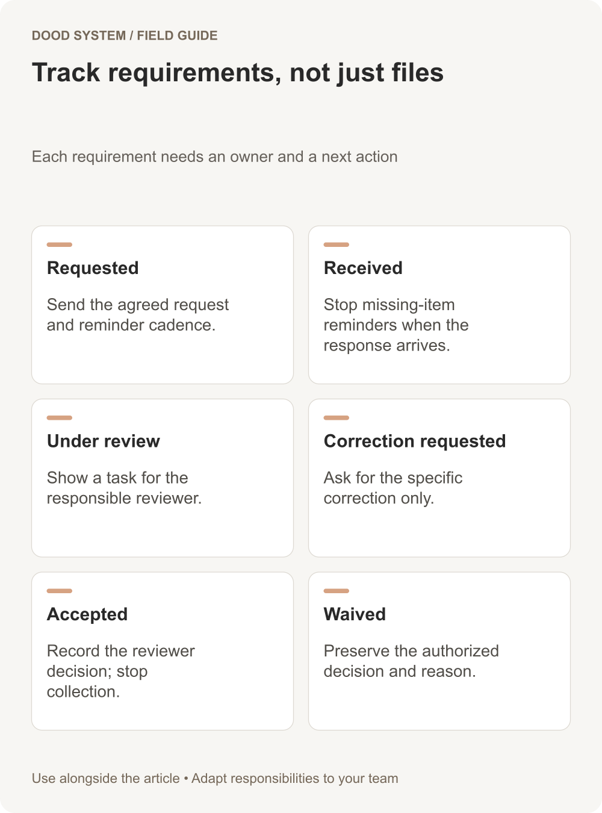Click accent bar above Received

coord(337,245)
